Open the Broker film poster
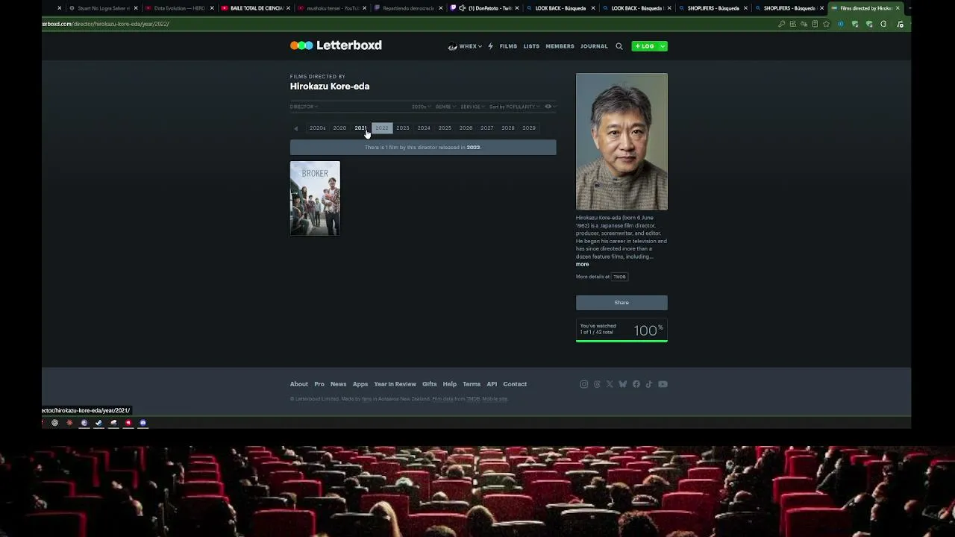 tap(315, 198)
